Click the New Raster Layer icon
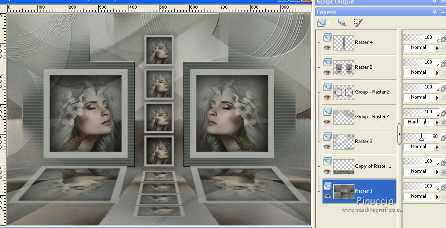Screen dimensions: 446x228 320,23
